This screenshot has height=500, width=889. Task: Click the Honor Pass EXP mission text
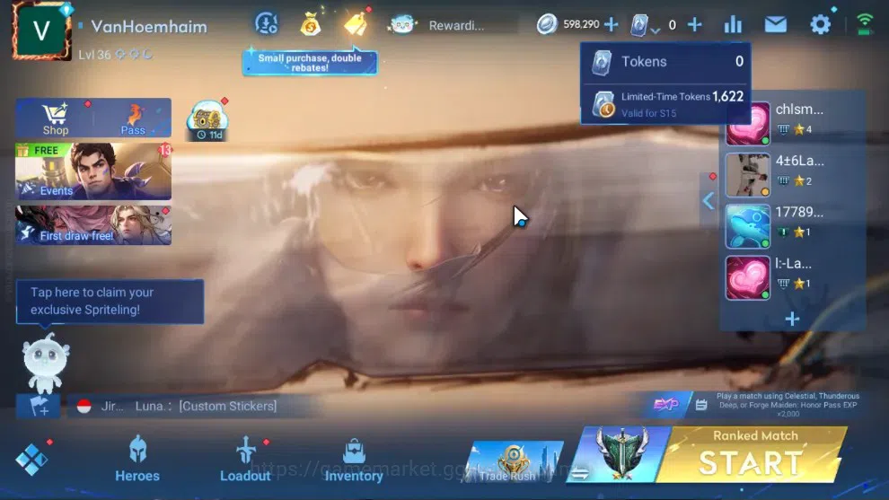coord(788,405)
